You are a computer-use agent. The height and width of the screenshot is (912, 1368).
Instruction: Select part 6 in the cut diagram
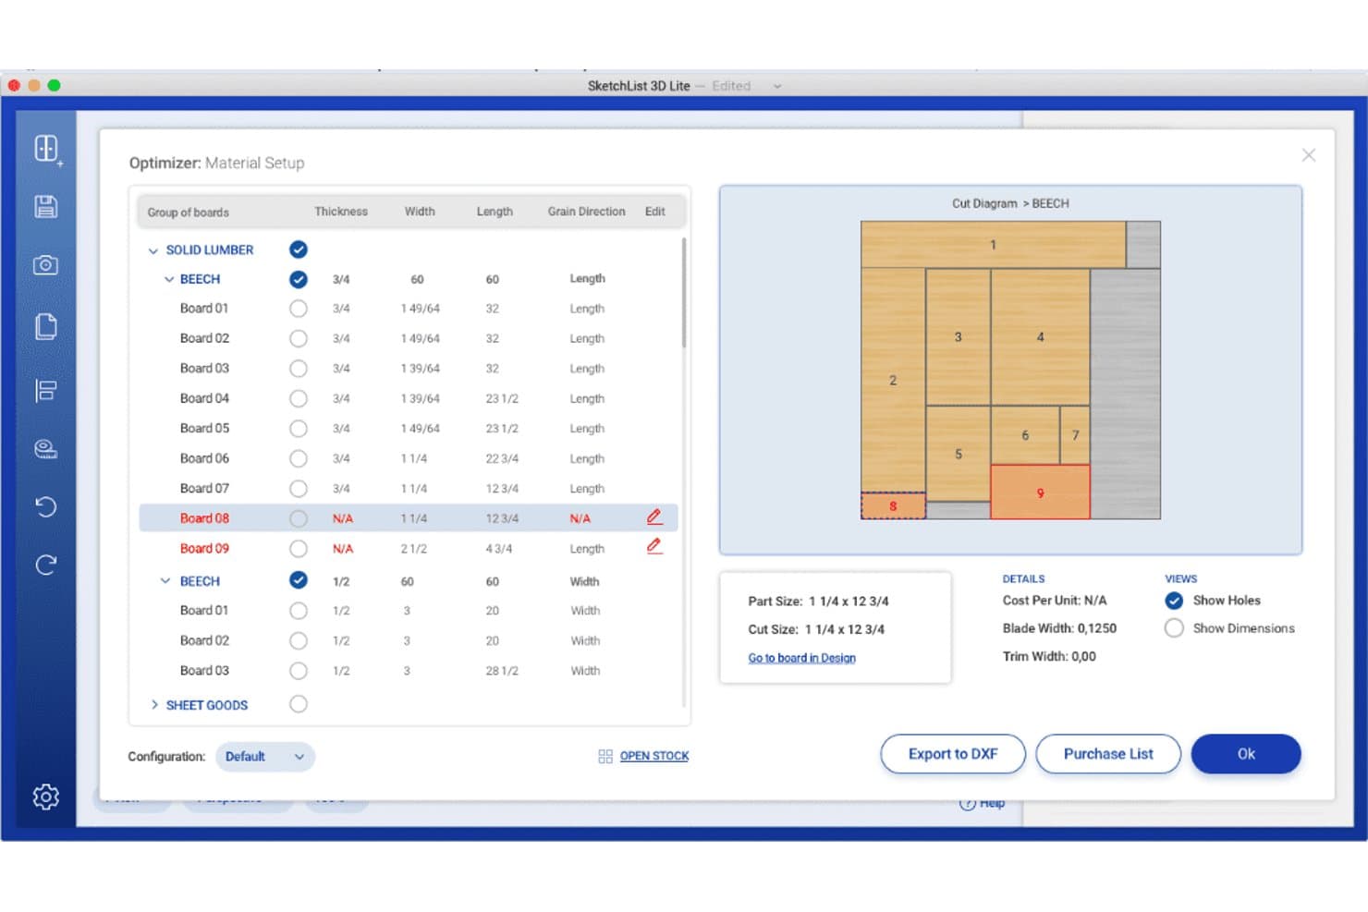point(1025,435)
